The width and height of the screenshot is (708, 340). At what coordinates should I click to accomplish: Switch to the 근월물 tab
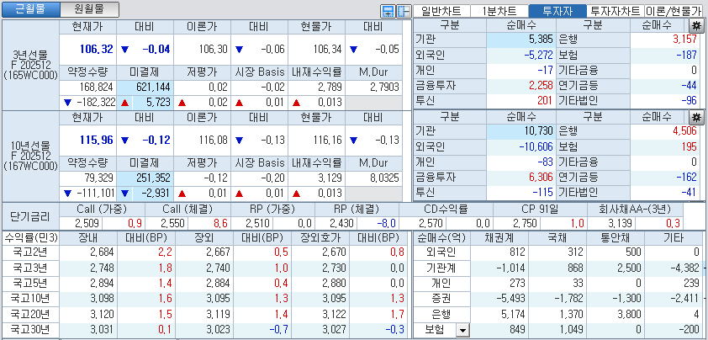coord(30,9)
